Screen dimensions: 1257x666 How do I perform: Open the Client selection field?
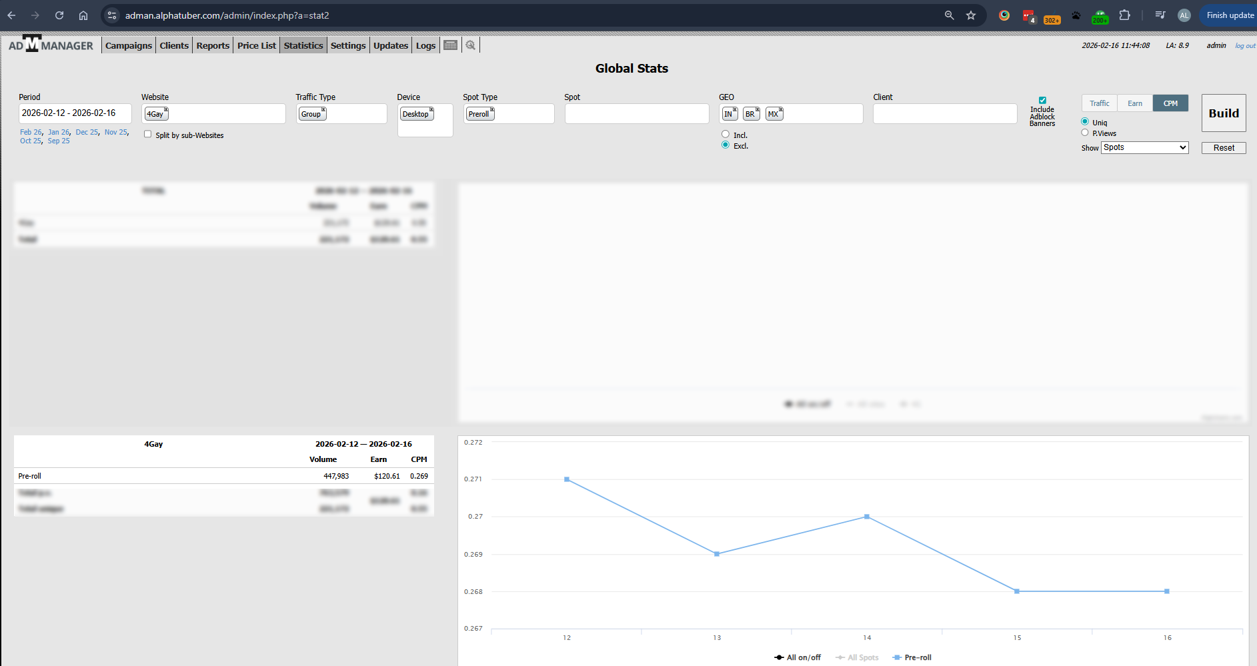coord(944,114)
